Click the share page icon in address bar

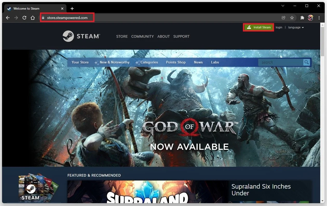click(284, 18)
